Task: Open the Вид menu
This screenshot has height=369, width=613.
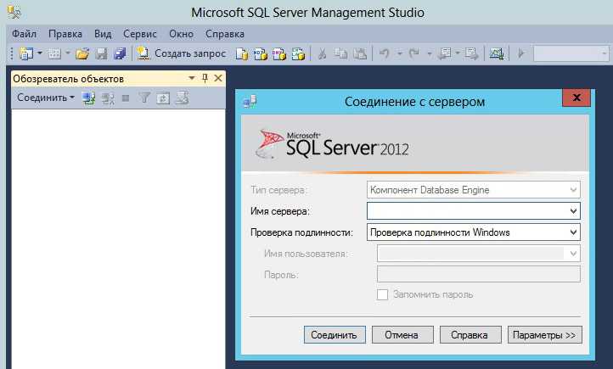Action: 103,34
